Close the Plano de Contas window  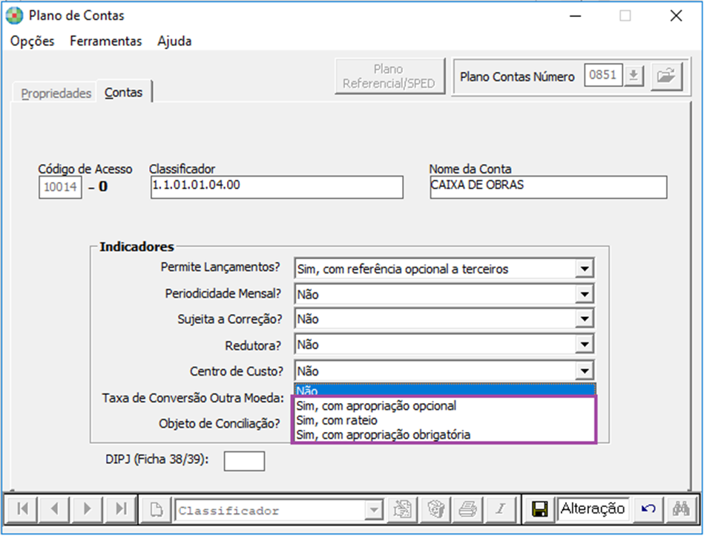(x=676, y=16)
